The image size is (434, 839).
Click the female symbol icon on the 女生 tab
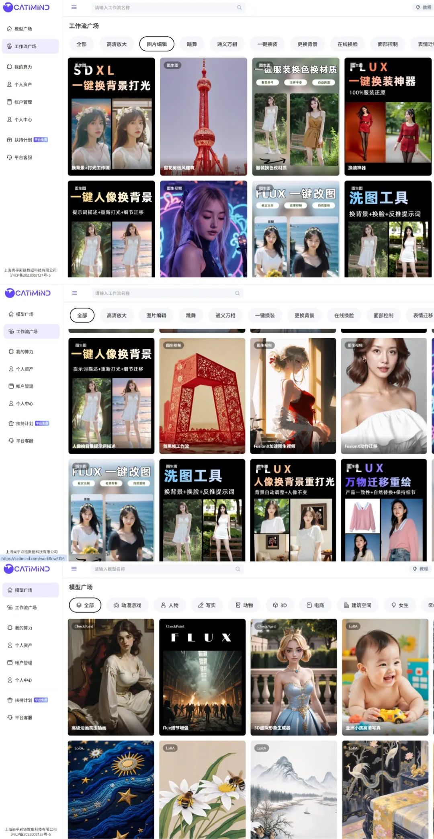point(394,605)
